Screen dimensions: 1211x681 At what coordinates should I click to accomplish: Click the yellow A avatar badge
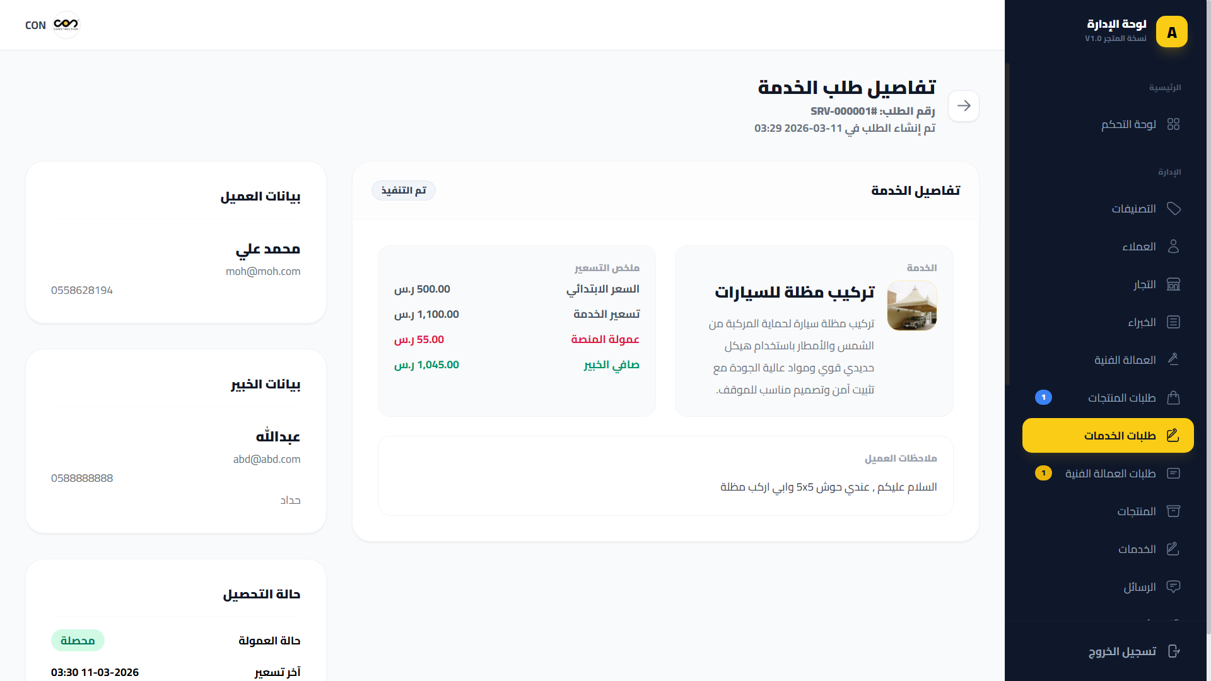(x=1171, y=32)
